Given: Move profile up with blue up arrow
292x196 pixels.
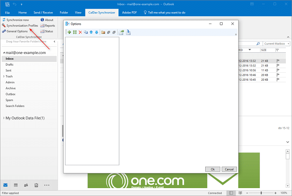Looking at the screenshot, I should coord(91,32).
